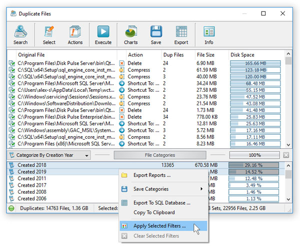Sort by Dup Files column header
Screen dimensions: 300x246
pyautogui.click(x=178, y=55)
